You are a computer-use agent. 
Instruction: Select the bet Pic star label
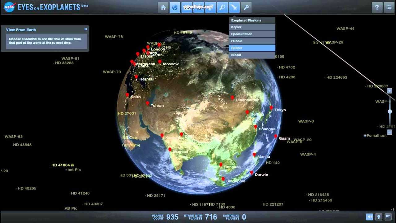(74, 170)
